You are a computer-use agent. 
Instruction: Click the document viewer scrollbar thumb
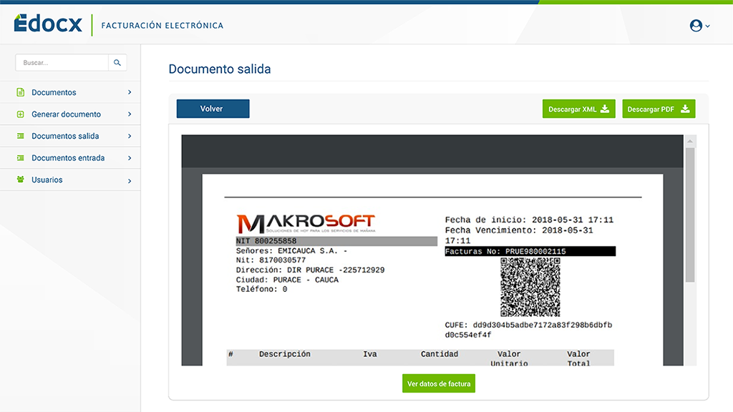(x=690, y=215)
